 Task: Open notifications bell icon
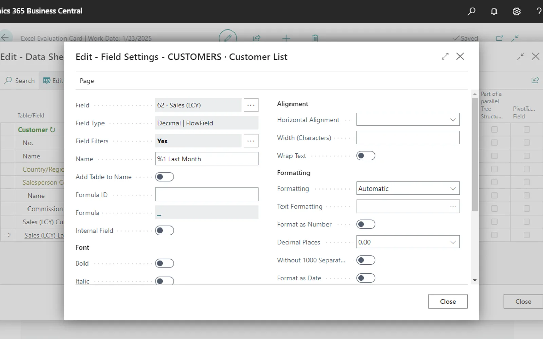point(494,11)
